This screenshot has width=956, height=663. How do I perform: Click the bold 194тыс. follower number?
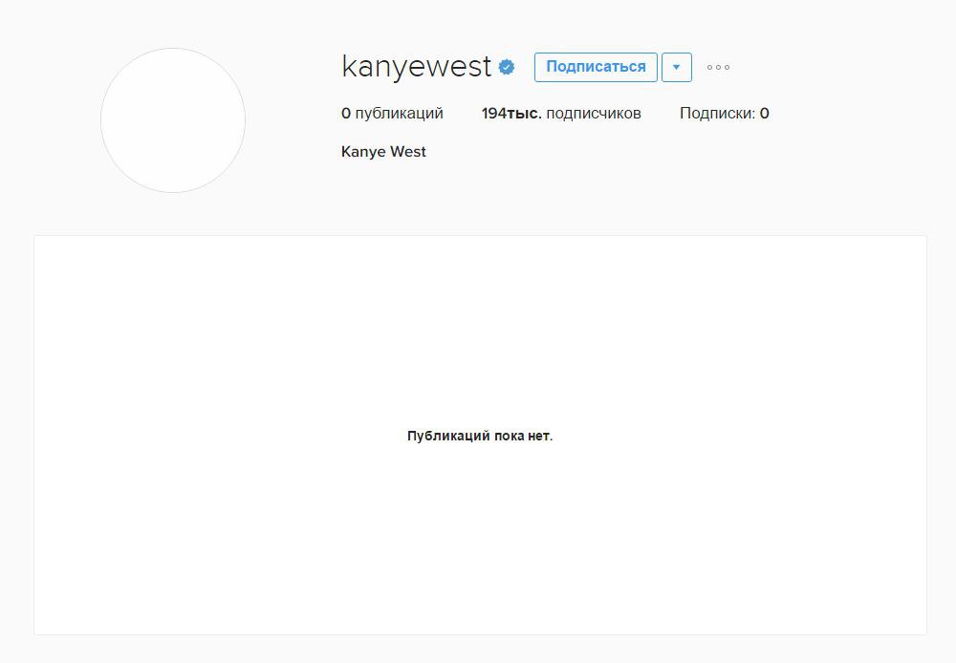click(511, 114)
